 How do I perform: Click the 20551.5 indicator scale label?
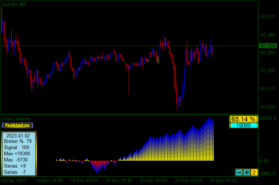(x=268, y=118)
